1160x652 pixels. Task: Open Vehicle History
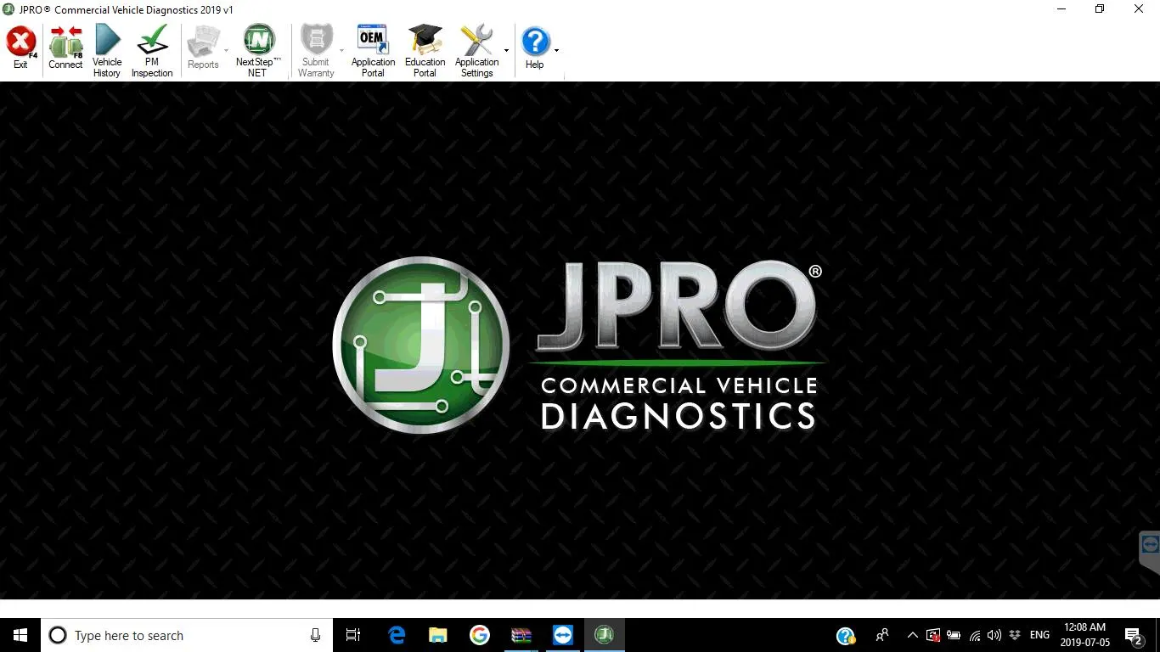[107, 51]
